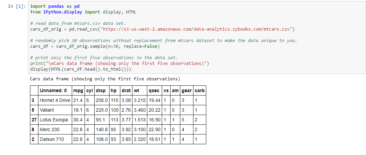This screenshot has width=366, height=155.
Task: Click the disp value 140.8
Action: 102,130
